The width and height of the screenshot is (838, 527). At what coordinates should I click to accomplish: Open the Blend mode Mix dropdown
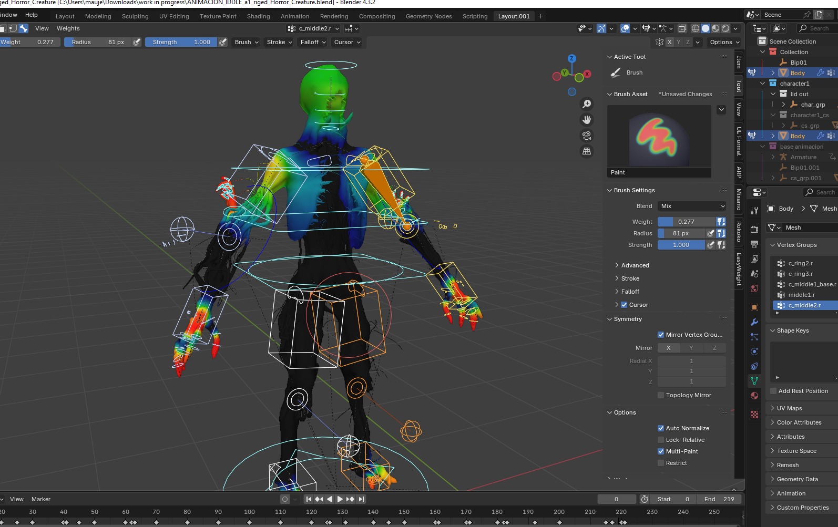692,206
